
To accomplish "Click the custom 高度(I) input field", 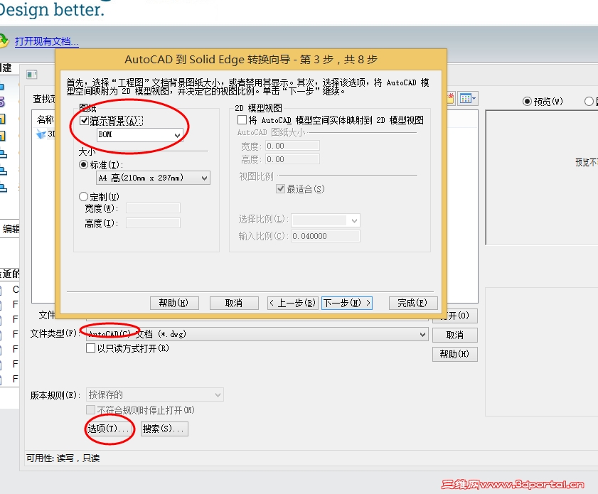I will 153,223.
